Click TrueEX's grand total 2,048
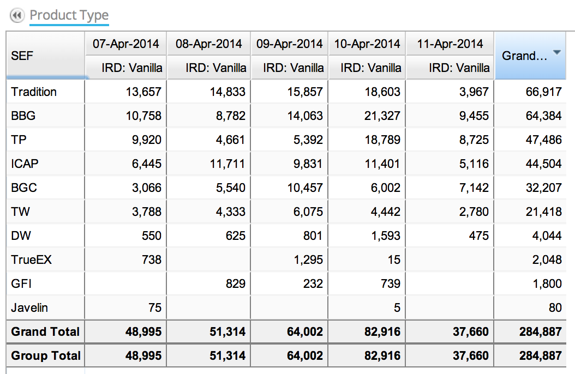The height and width of the screenshot is (374, 575). pos(547,260)
